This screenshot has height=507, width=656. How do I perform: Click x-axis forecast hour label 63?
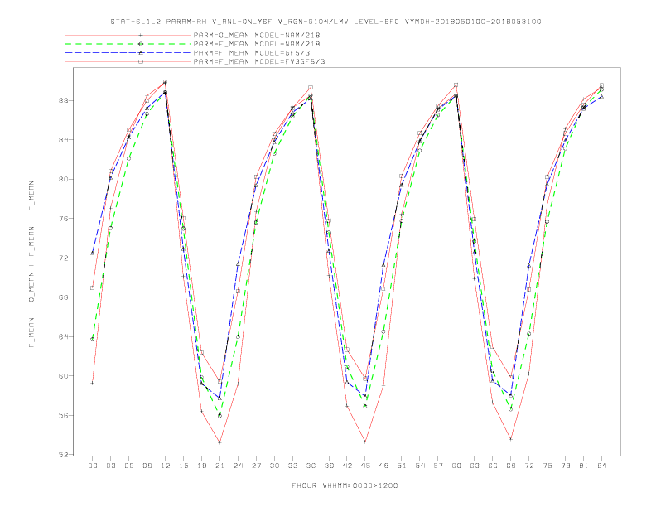coord(475,466)
